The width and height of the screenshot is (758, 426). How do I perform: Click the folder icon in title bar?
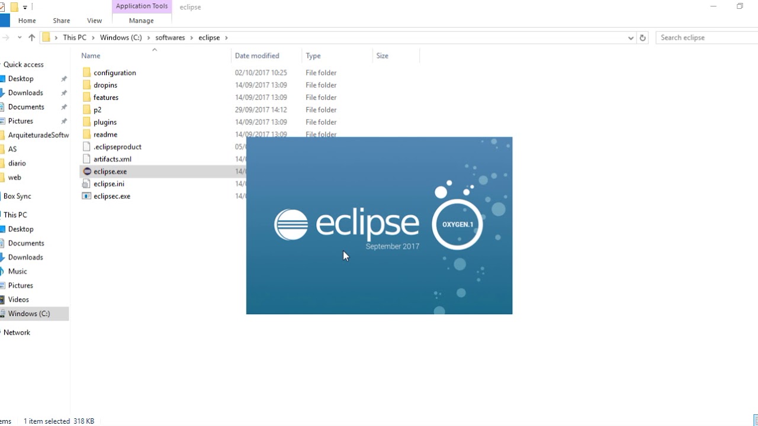point(14,7)
